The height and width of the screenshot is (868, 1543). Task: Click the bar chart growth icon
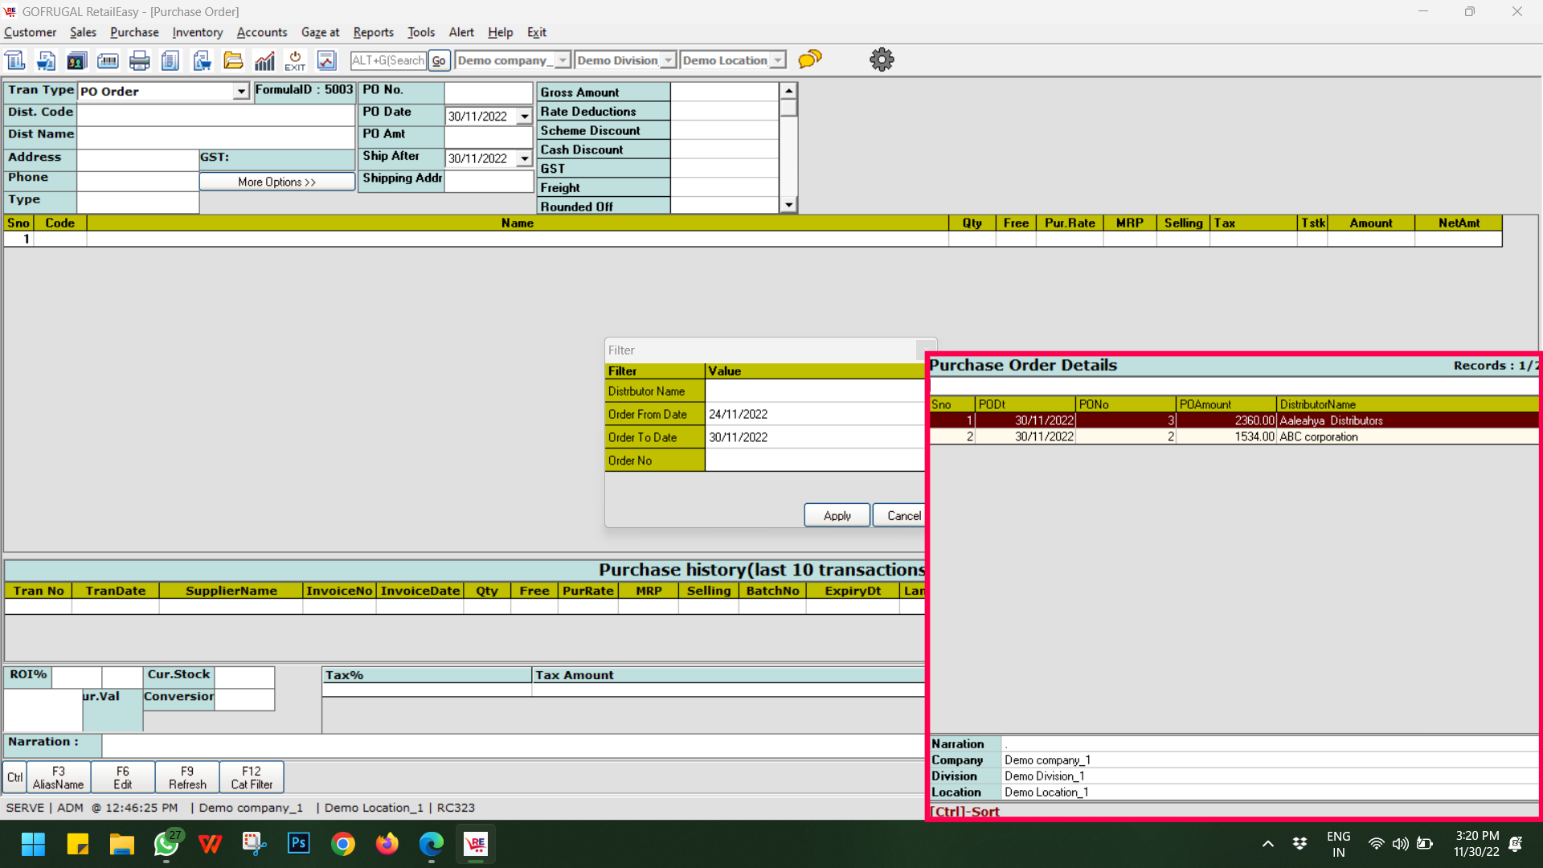pyautogui.click(x=264, y=60)
